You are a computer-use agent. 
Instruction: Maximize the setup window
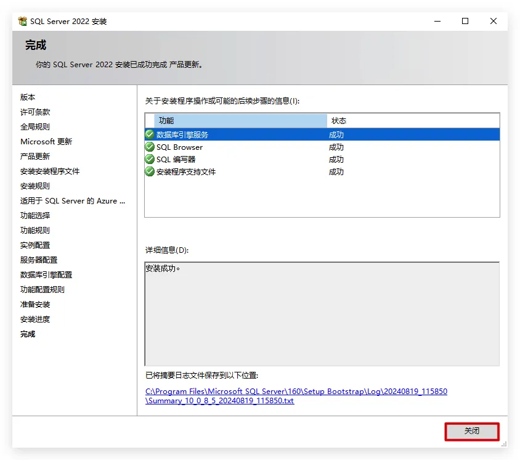click(x=465, y=22)
